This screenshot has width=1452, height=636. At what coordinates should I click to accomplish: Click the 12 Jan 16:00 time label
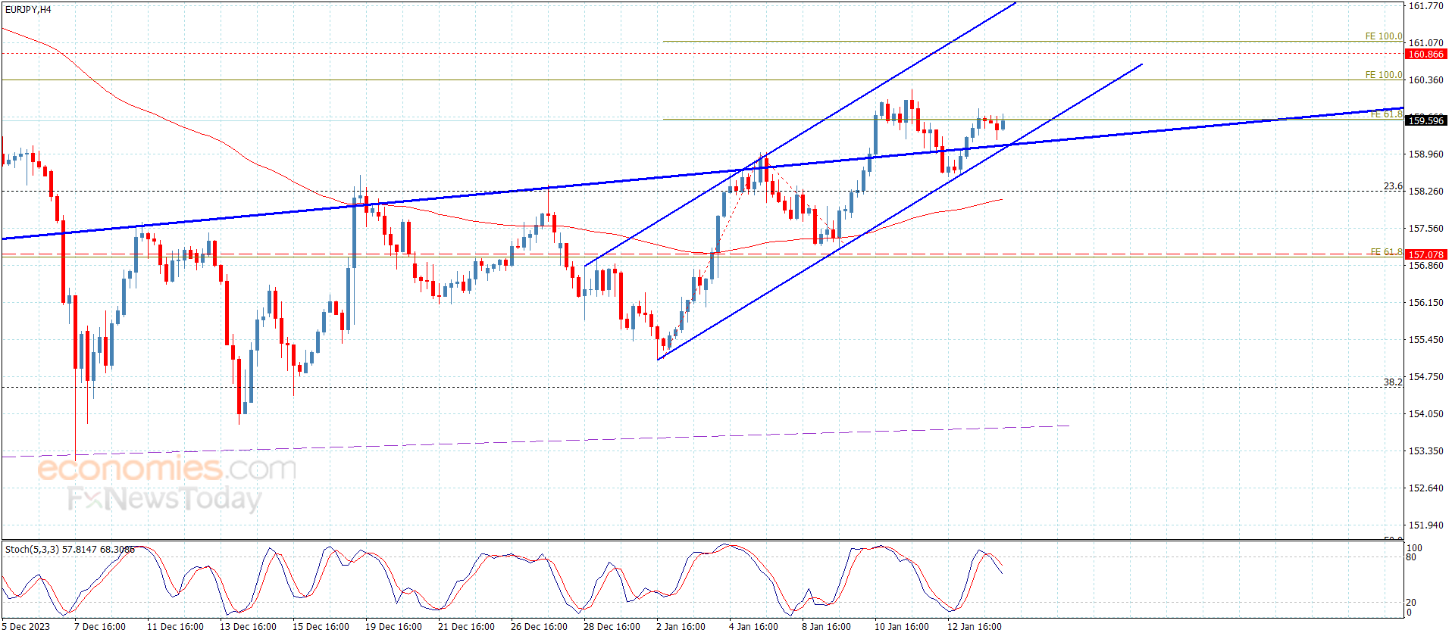point(975,626)
